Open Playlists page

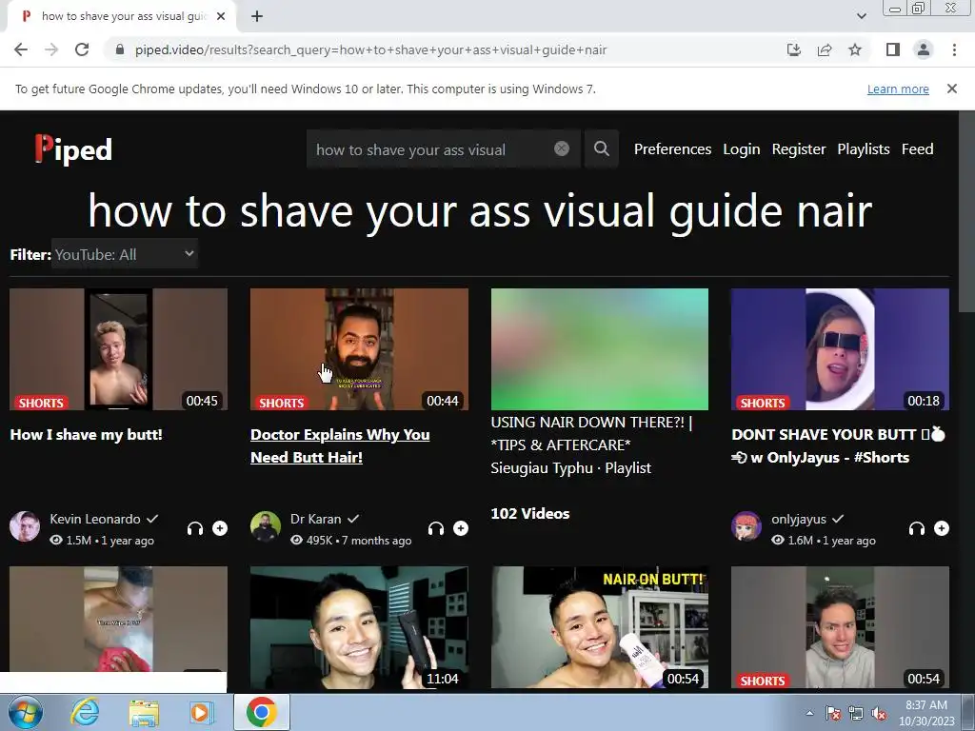click(x=863, y=149)
